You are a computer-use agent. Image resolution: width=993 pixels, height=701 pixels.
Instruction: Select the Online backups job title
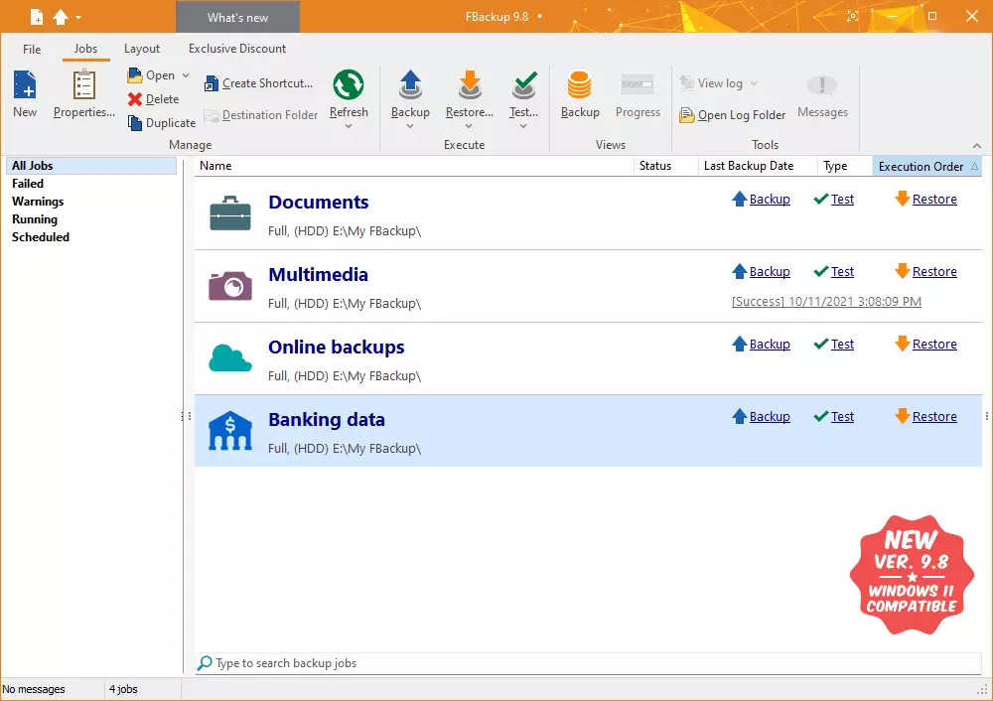pyautogui.click(x=337, y=347)
